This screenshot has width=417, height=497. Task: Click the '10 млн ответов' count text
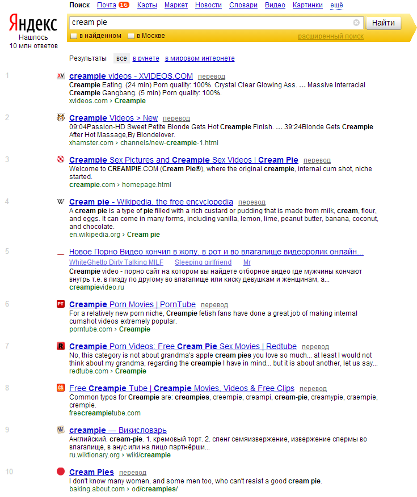(x=33, y=46)
